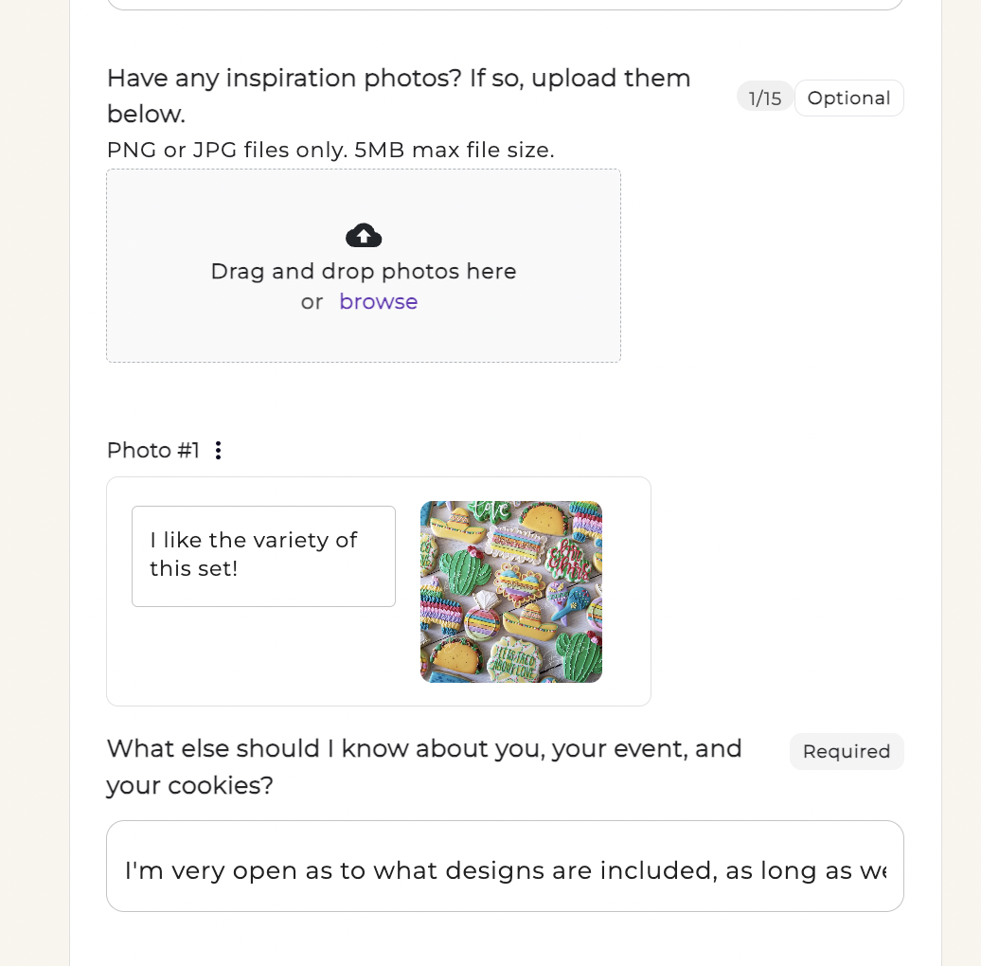Select the Photo #1 label
Viewport: 981px width, 966px height.
(153, 451)
